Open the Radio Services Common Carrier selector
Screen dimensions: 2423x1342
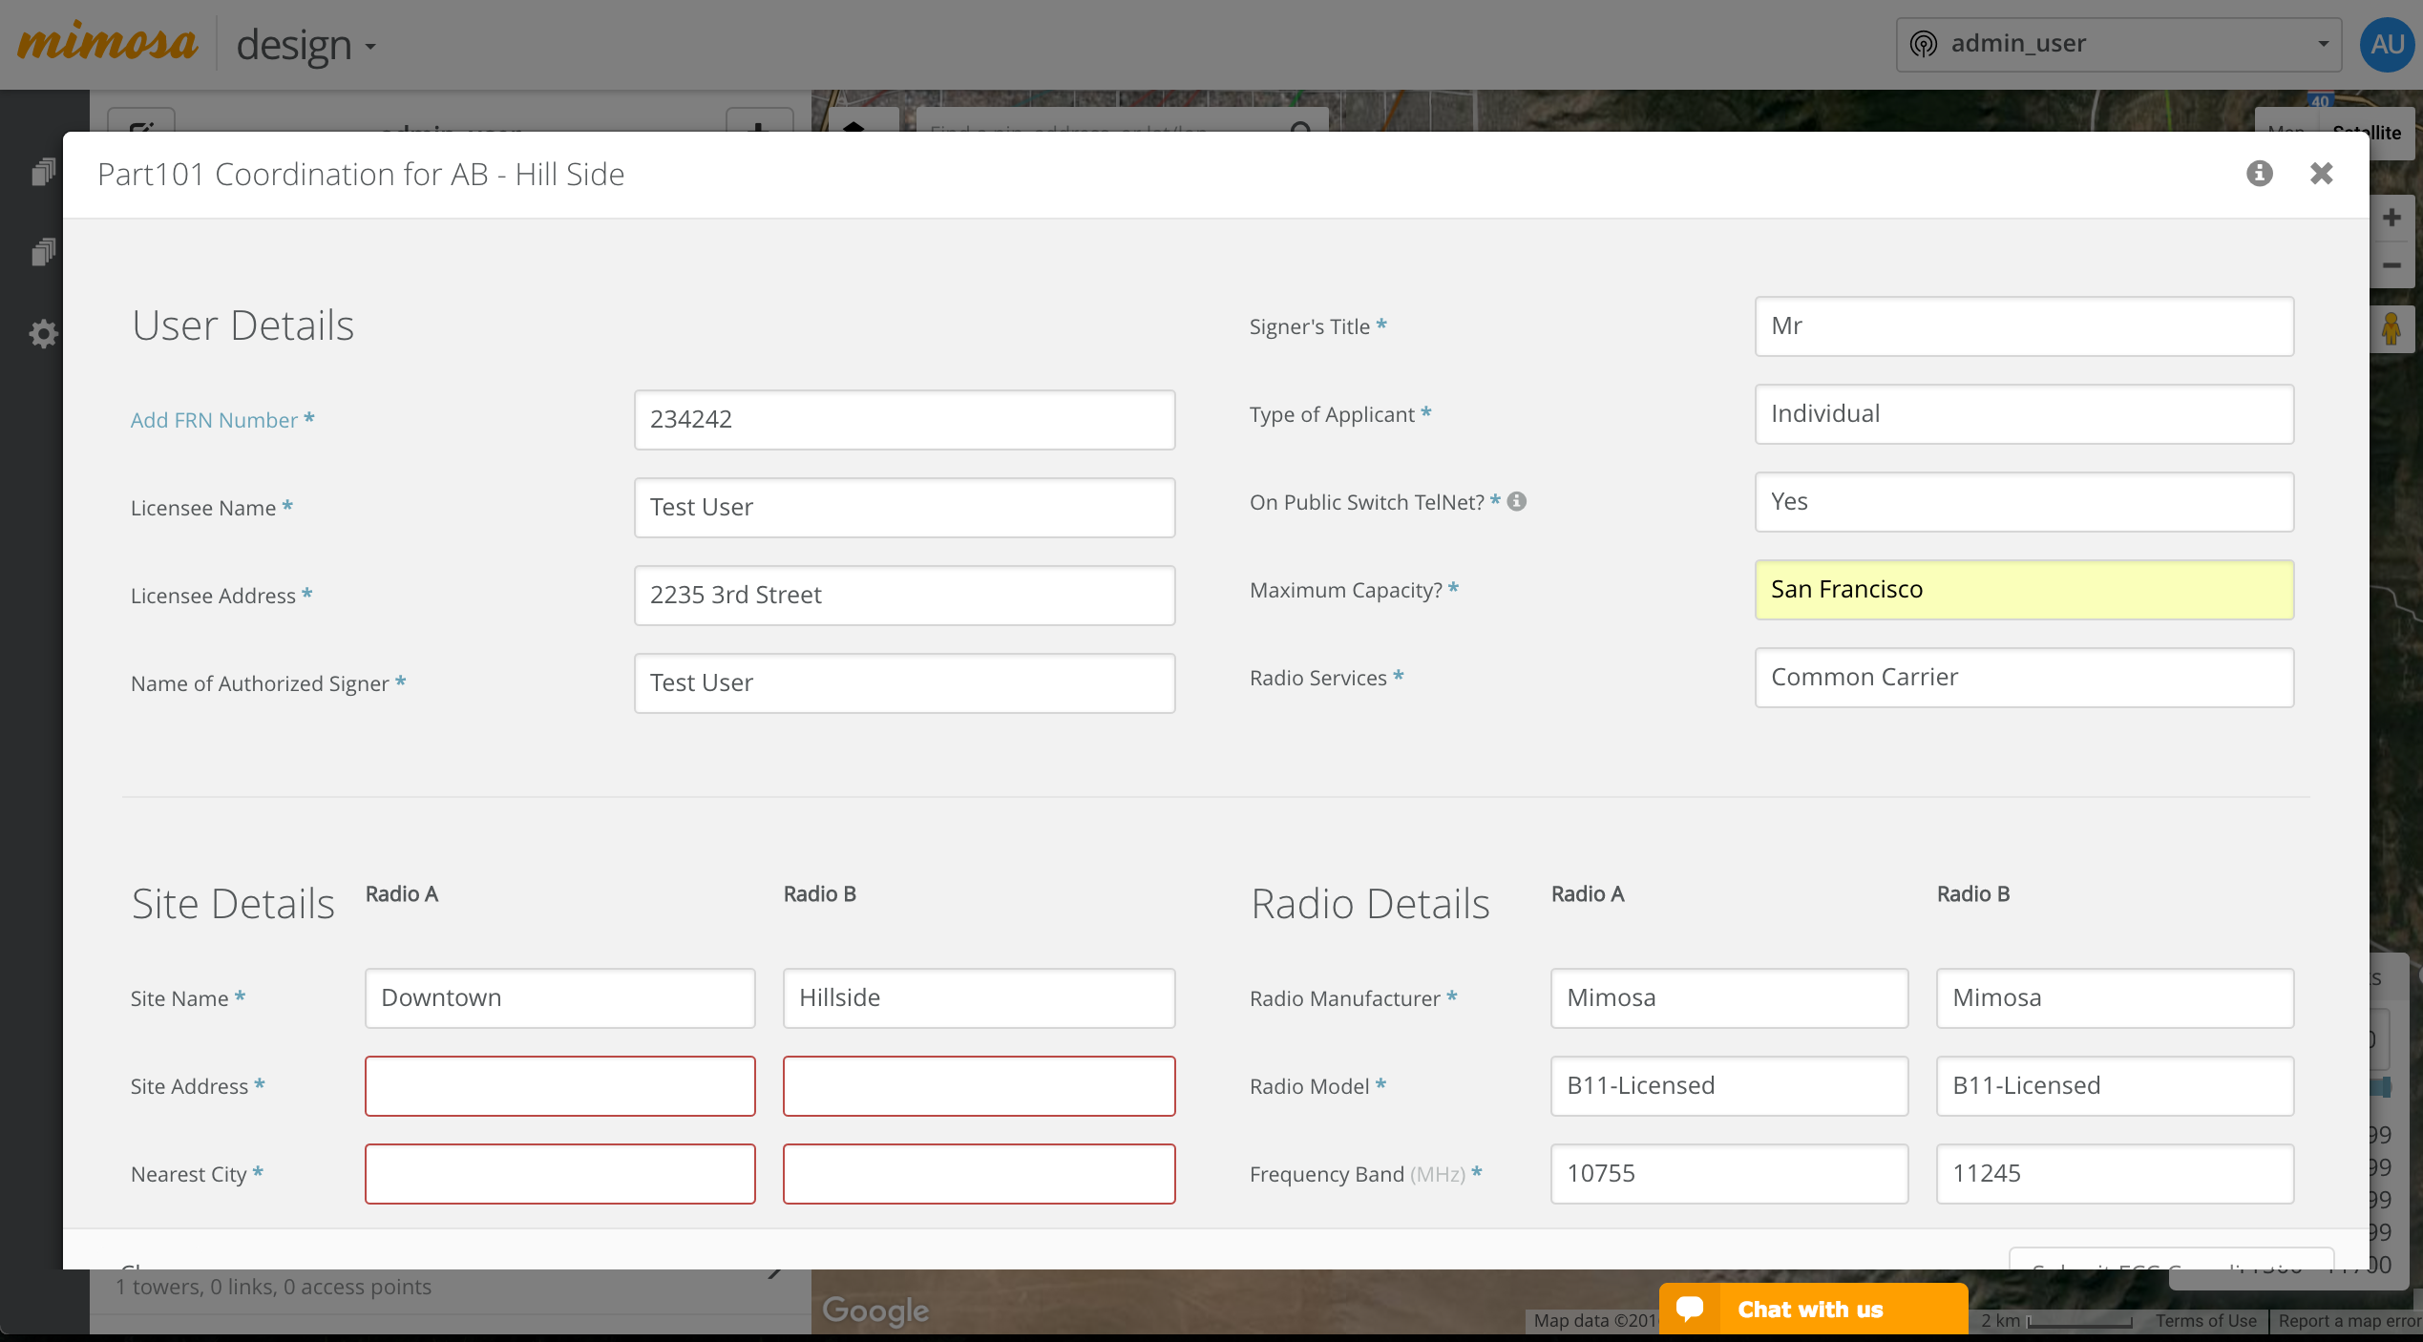point(2023,678)
